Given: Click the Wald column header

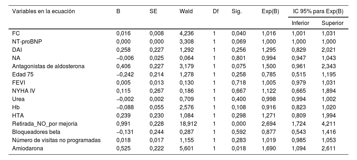Looking at the screenshot, I should 186,11.
